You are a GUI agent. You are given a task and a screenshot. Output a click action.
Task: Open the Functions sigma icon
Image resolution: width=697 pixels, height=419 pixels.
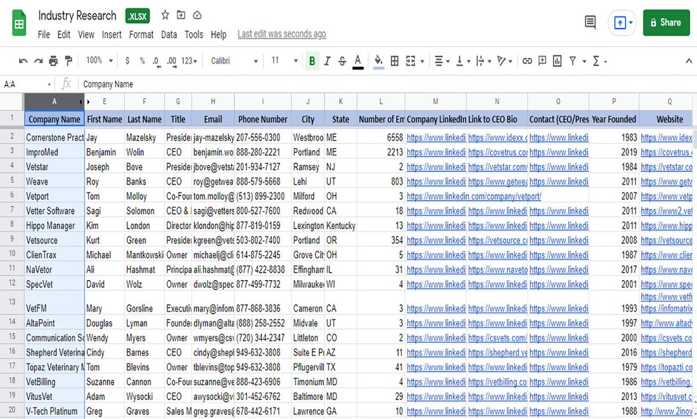coord(596,60)
